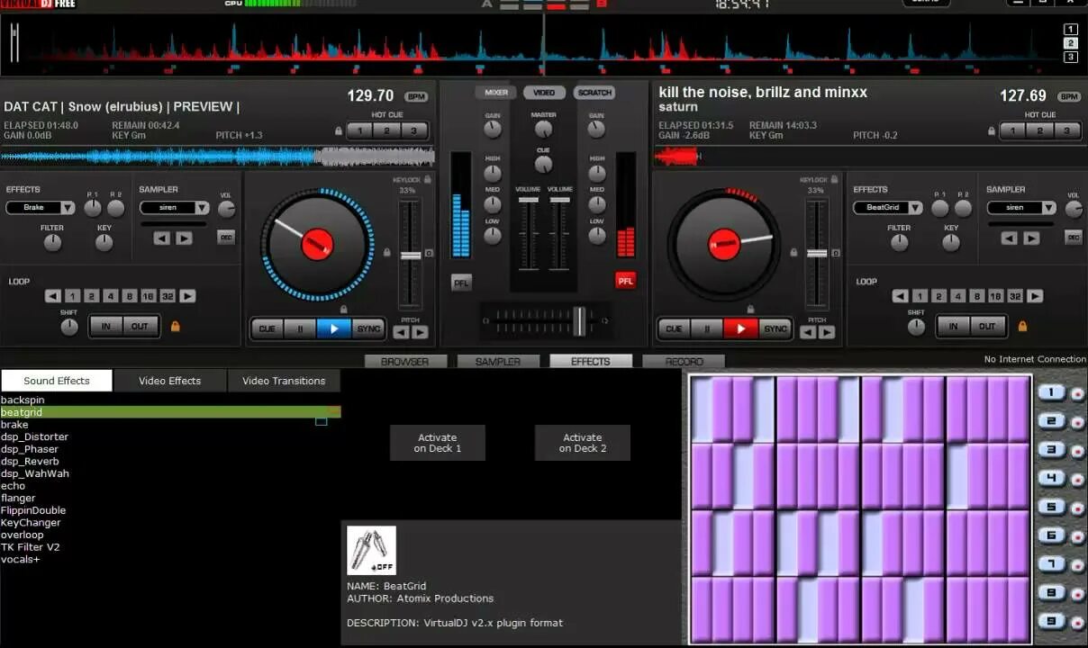The width and height of the screenshot is (1088, 648).
Task: Click the left deck BPM tap button
Action: click(x=416, y=96)
